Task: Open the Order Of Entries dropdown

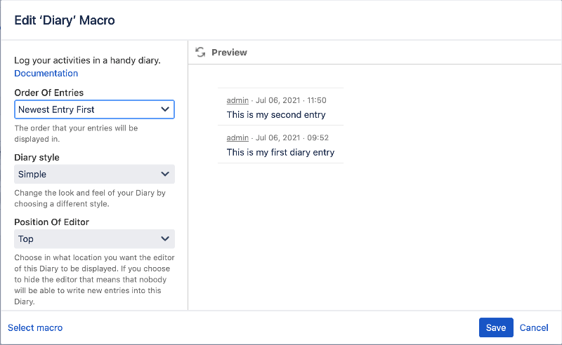Action: tap(94, 109)
